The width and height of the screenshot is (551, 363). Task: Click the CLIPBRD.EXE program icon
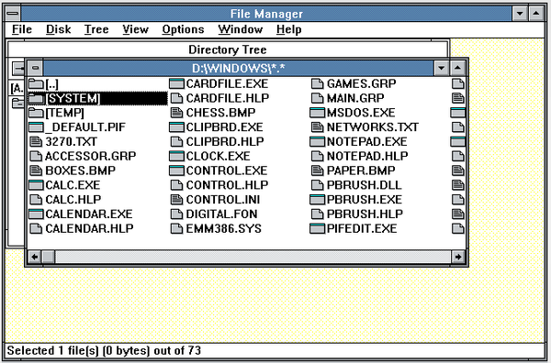tap(176, 127)
